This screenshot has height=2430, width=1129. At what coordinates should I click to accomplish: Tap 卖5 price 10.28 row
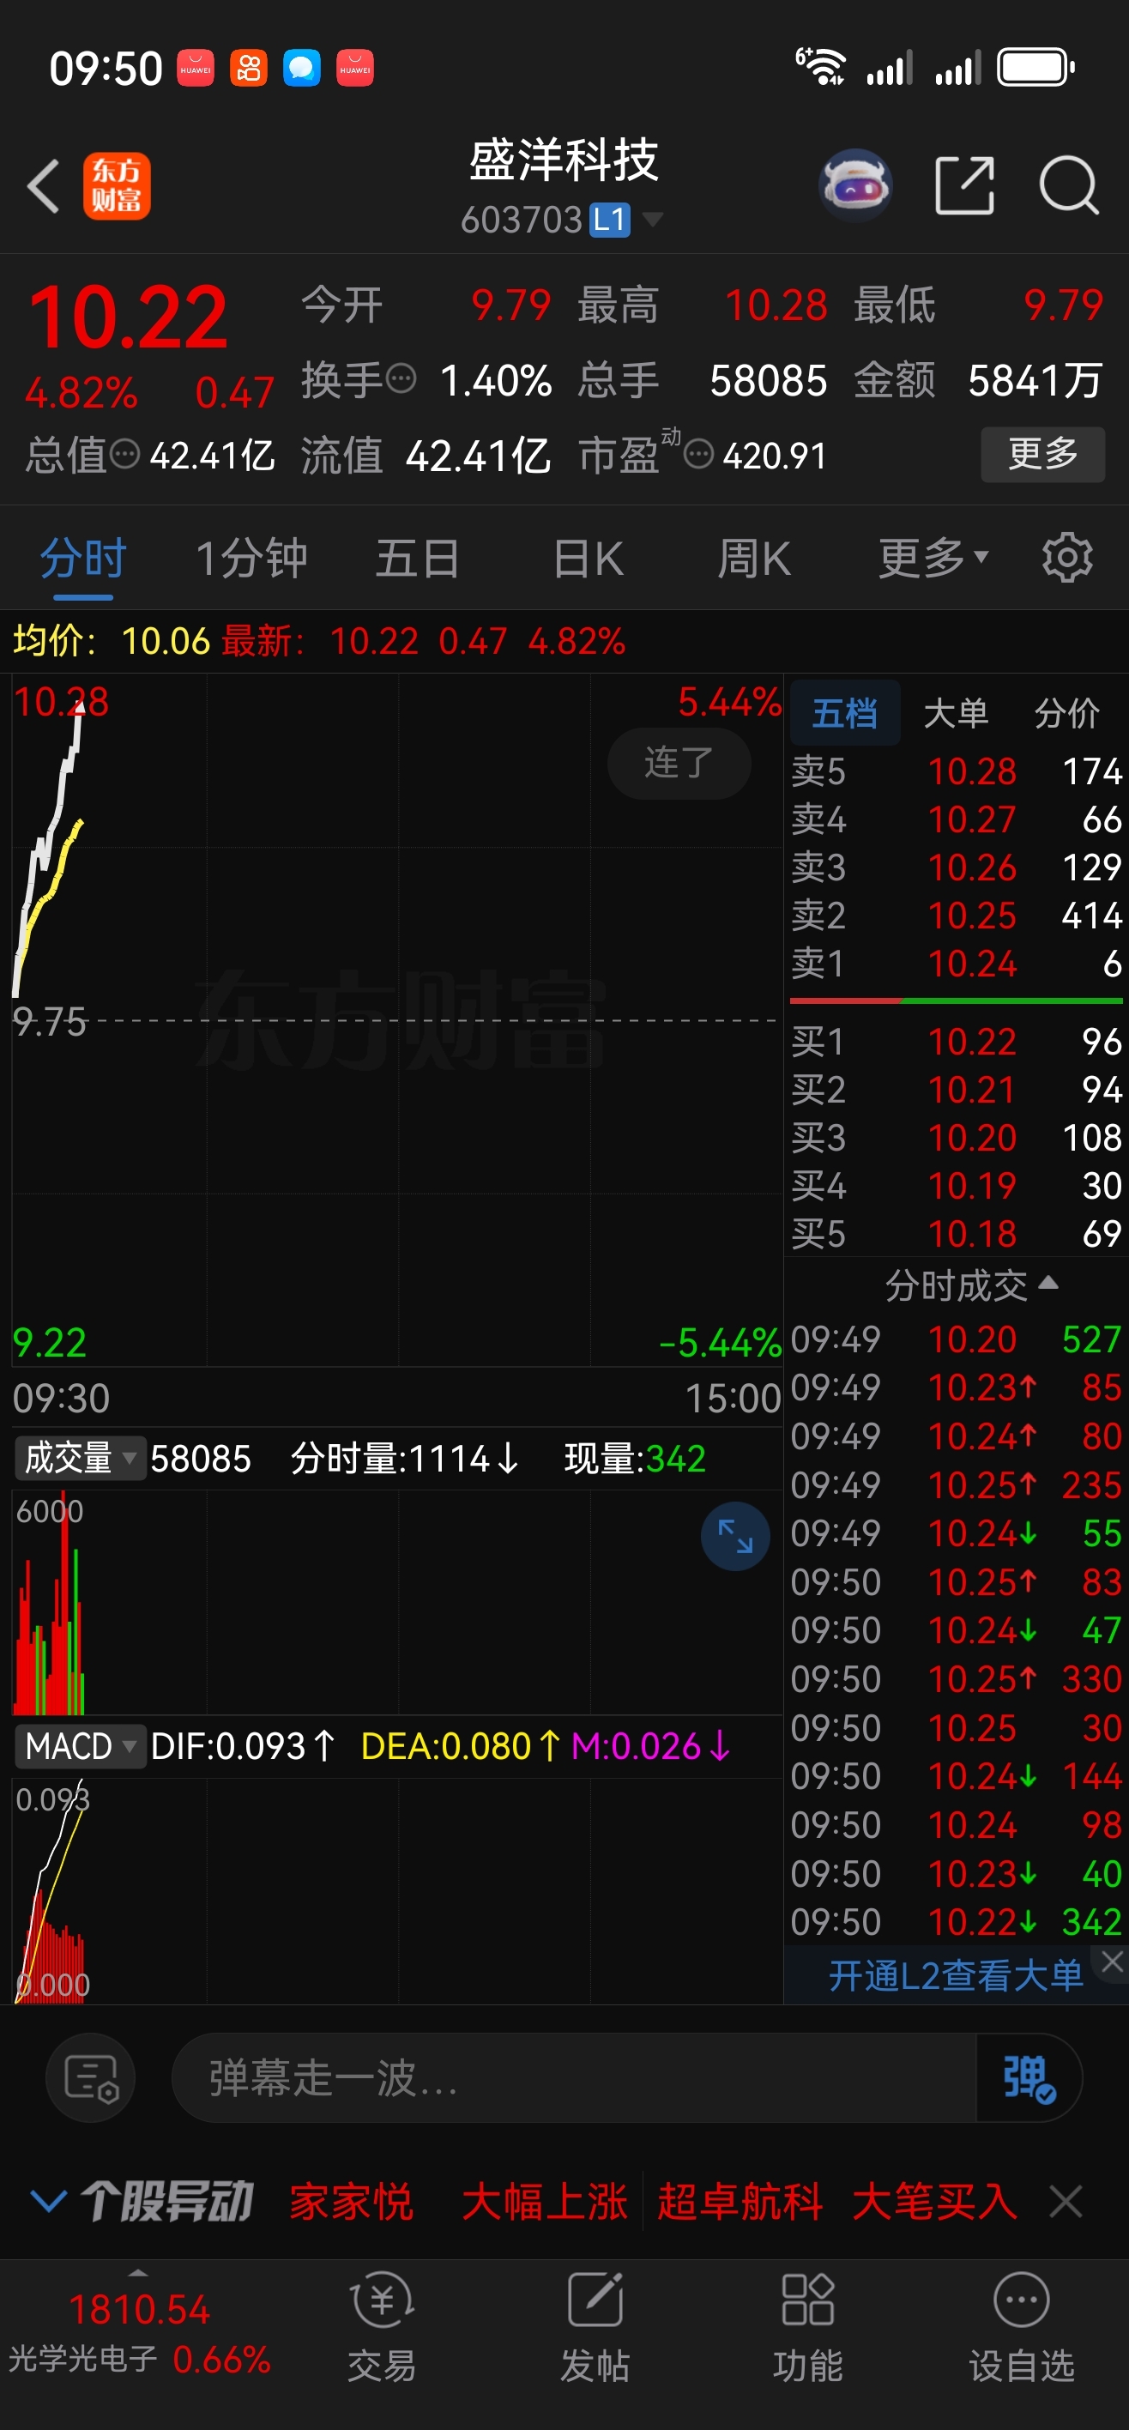(957, 771)
